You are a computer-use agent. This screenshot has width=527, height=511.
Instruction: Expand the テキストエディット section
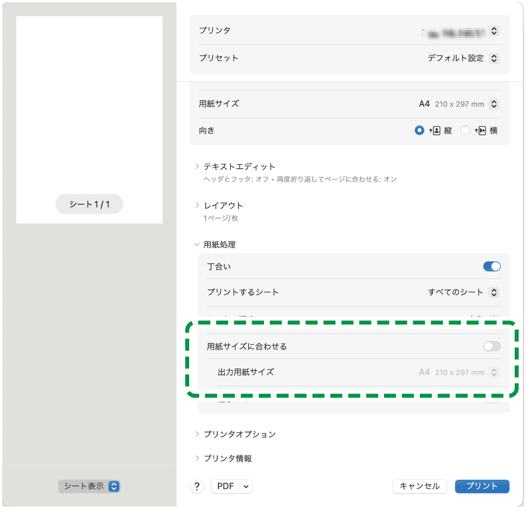coord(197,166)
